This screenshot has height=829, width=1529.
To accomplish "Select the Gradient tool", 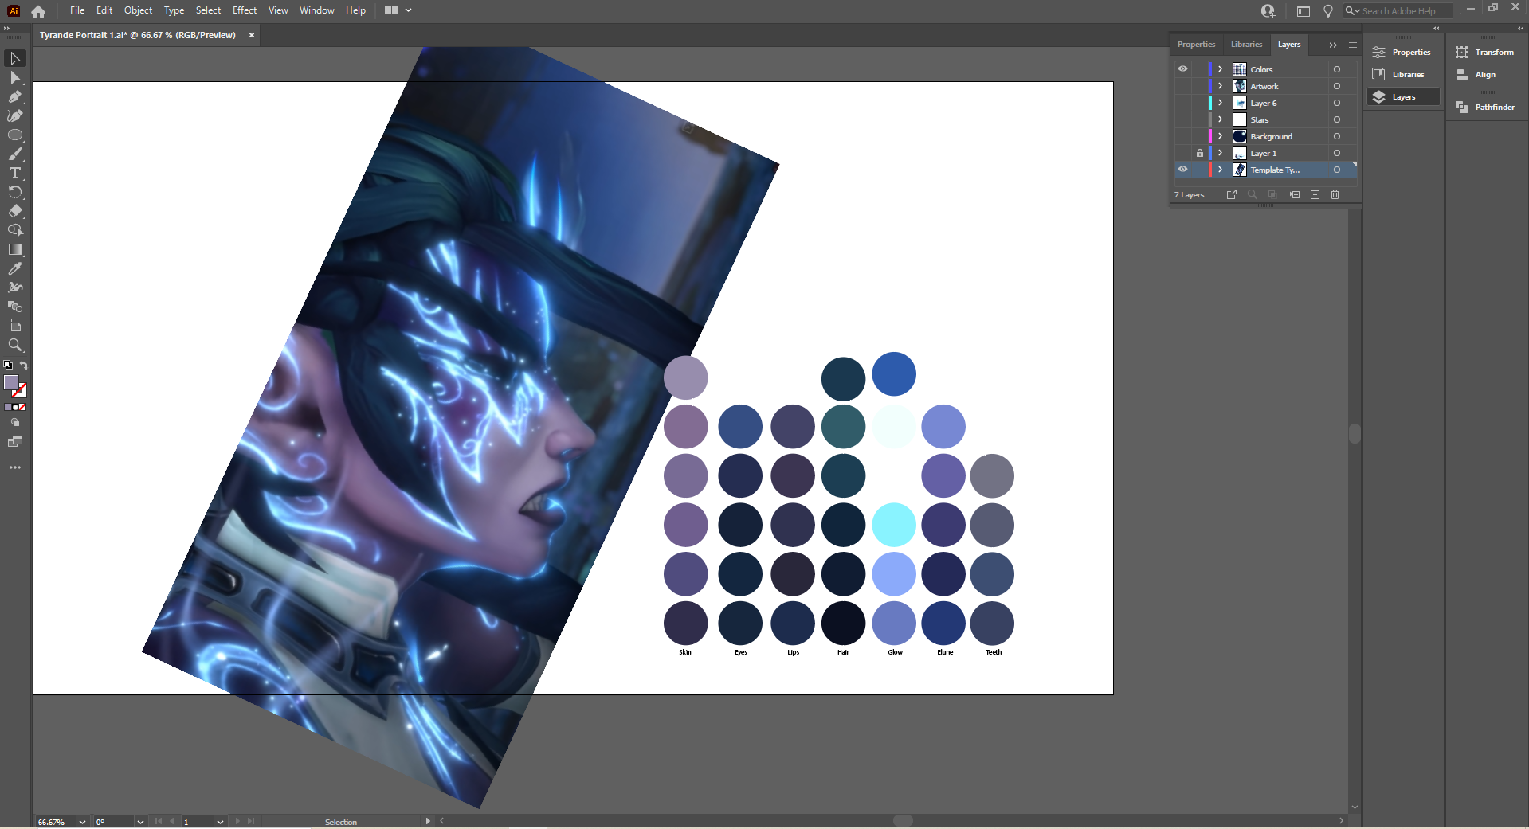I will point(15,250).
